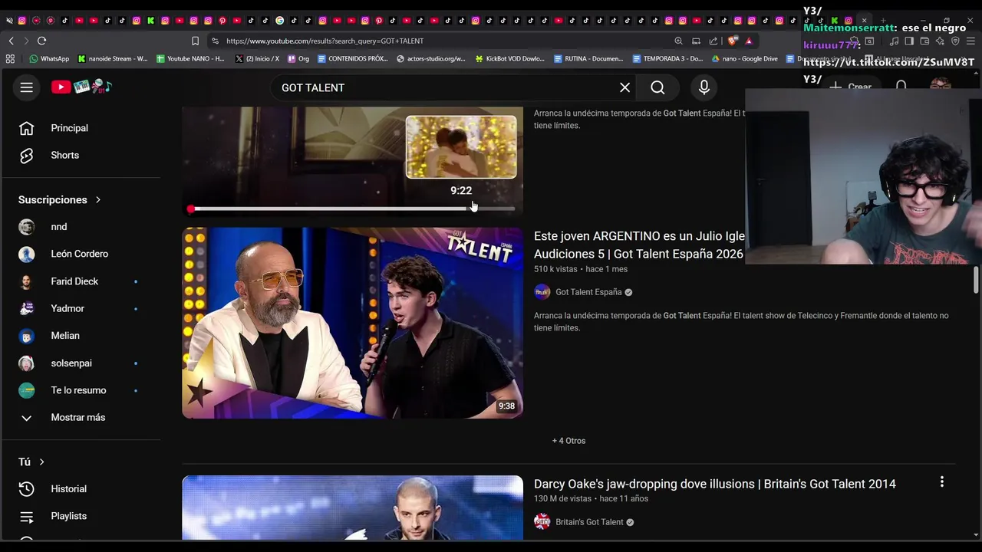
Task: Click the Historial clock icon
Action: 26,489
